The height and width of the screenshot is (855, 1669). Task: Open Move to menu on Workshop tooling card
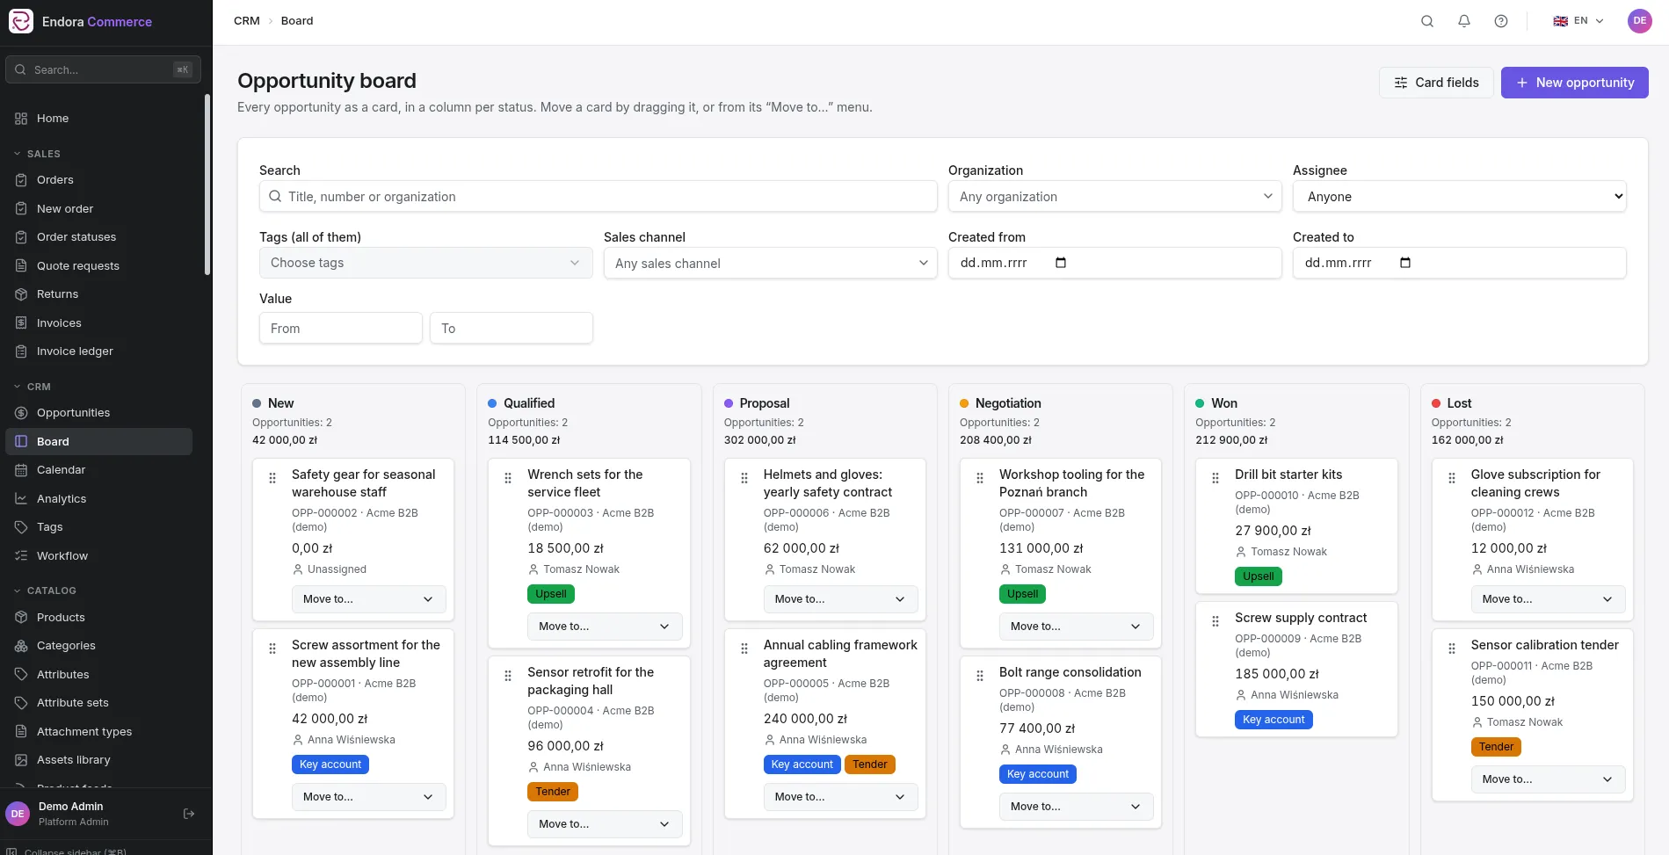(x=1076, y=627)
